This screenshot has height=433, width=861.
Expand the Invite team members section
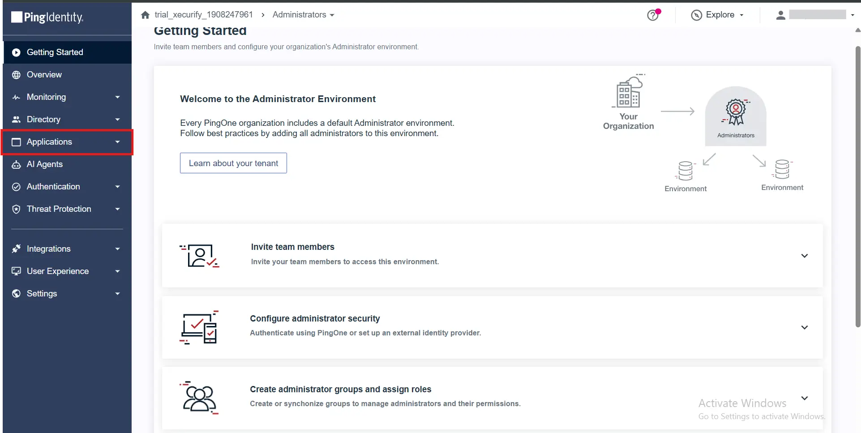[x=805, y=256]
